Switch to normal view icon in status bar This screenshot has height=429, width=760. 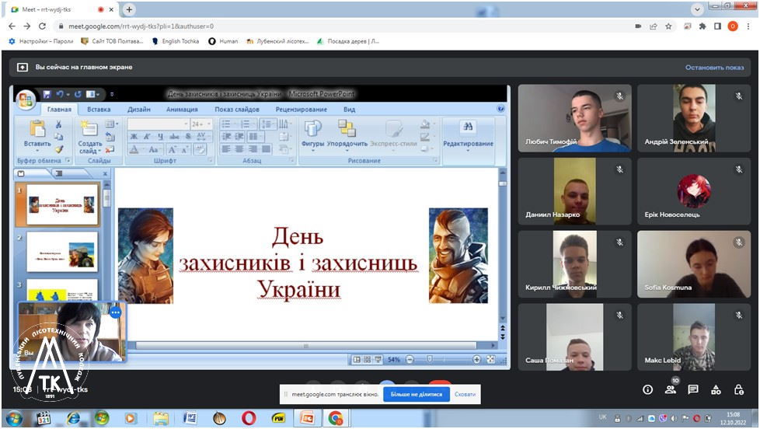pos(357,359)
